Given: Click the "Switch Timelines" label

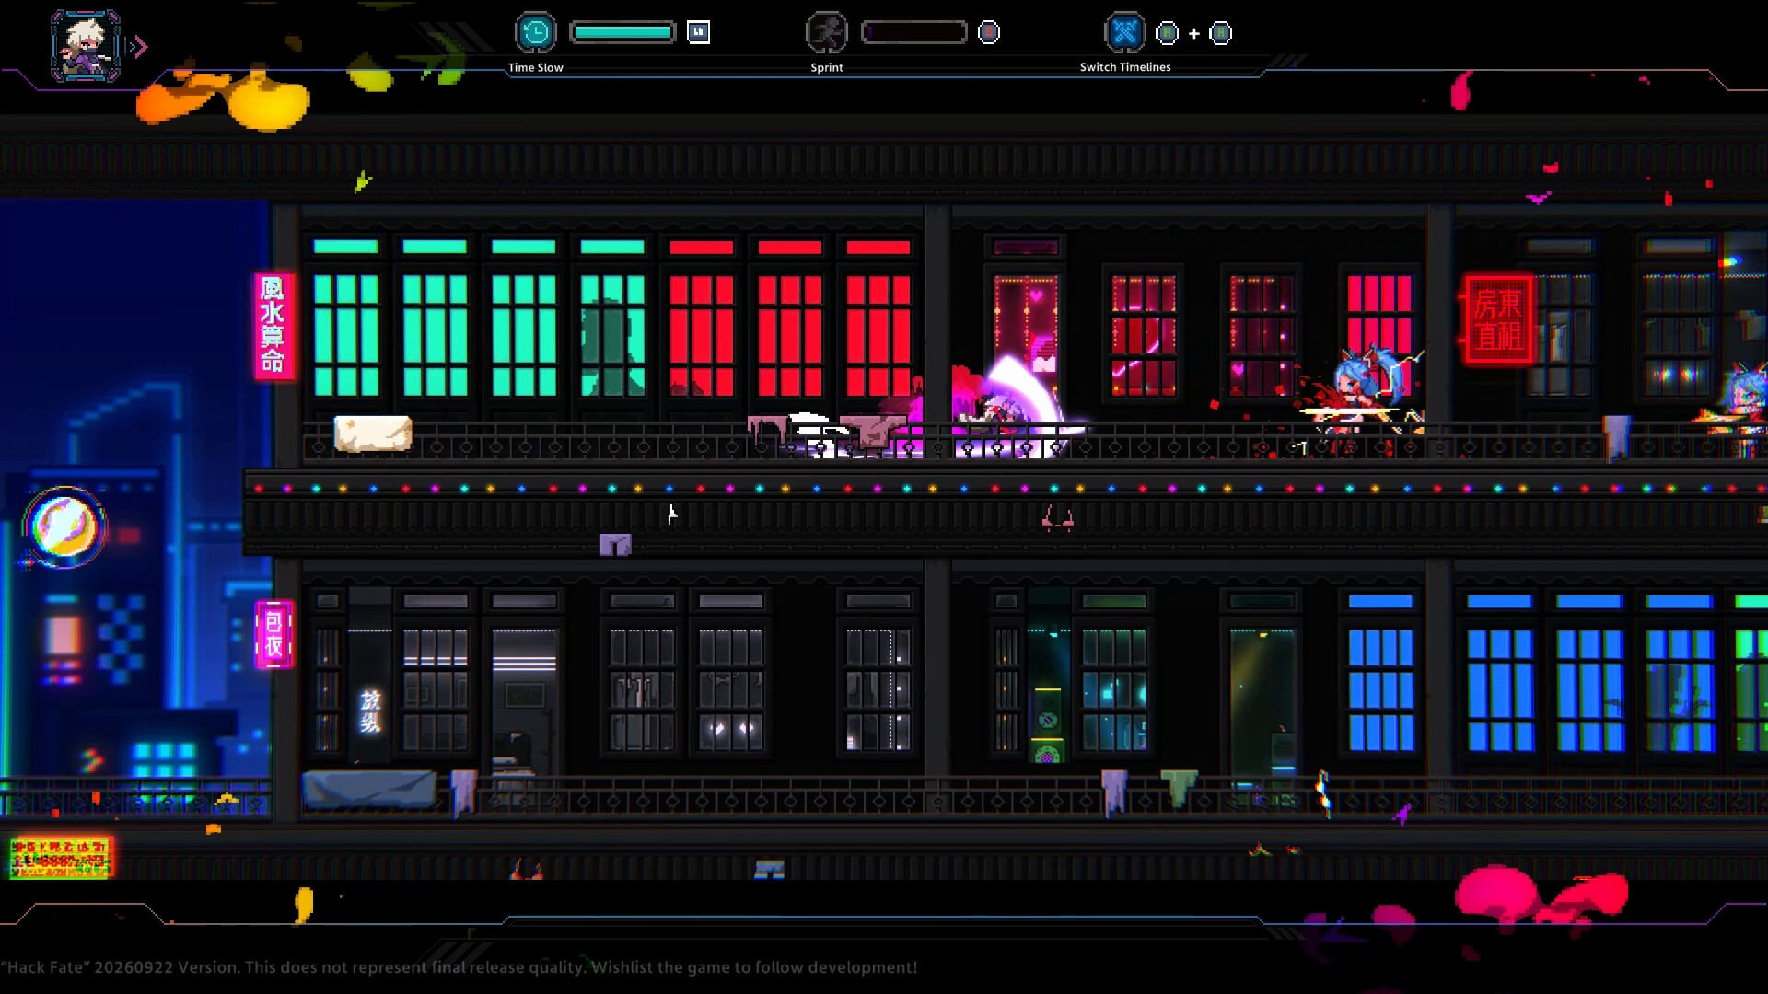Looking at the screenshot, I should (x=1125, y=67).
